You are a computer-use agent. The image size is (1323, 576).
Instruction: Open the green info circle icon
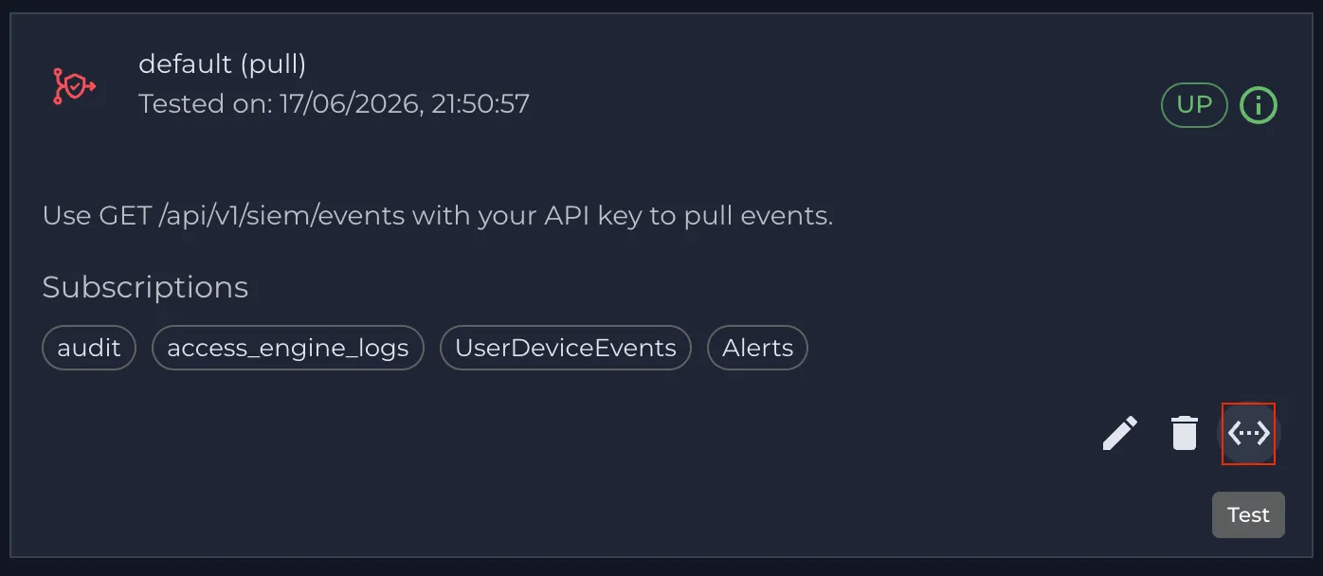tap(1259, 105)
